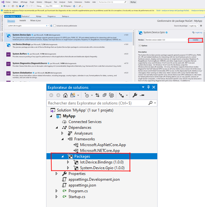Click Collapse All icon in solution explorer toolbar
Screen dimensions: 205x207
click(x=105, y=95)
